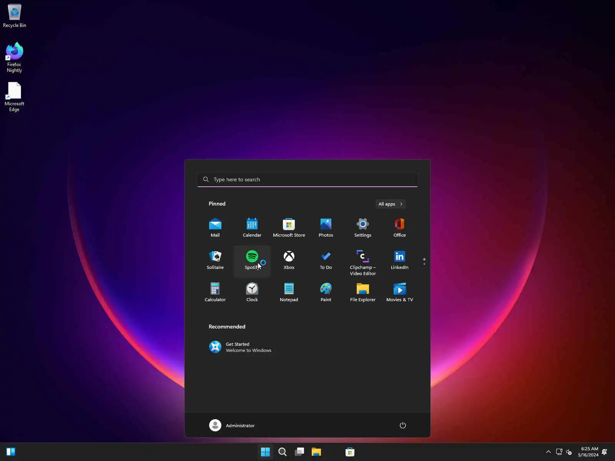Open the Widgets panel on the taskbar
The width and height of the screenshot is (615, 461).
coord(11,452)
